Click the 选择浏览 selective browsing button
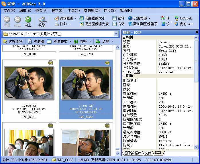The width and height of the screenshot is (200, 164). [5, 42]
